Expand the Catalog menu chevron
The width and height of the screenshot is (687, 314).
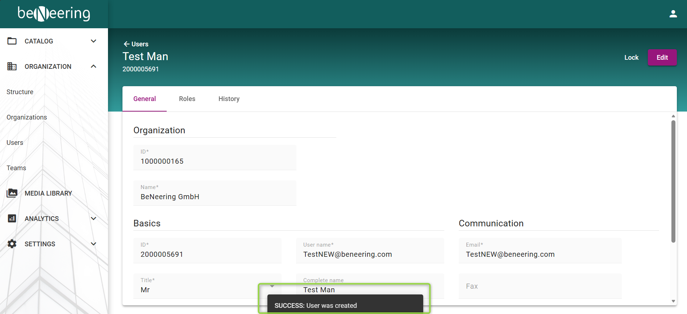click(x=93, y=41)
